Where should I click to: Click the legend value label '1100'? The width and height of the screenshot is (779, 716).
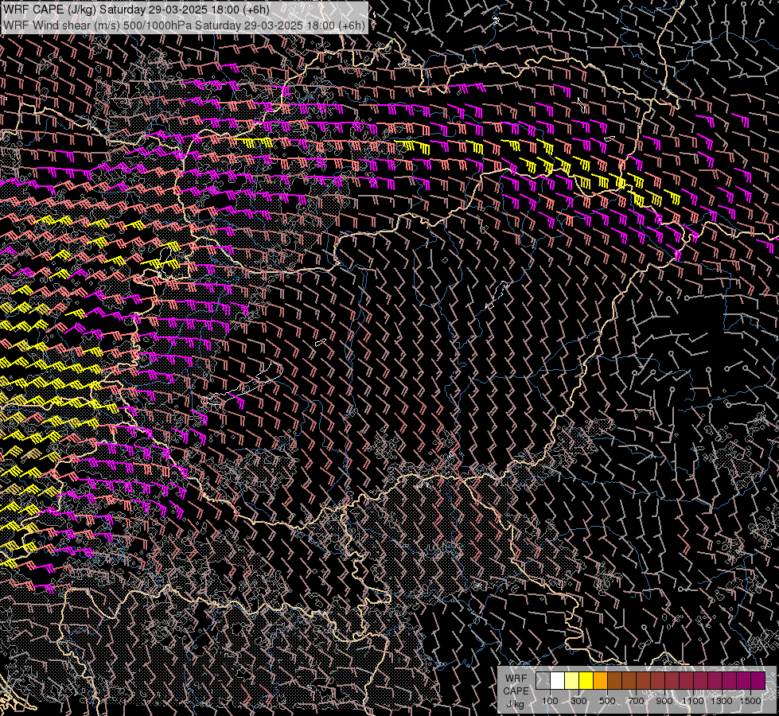pos(693,701)
